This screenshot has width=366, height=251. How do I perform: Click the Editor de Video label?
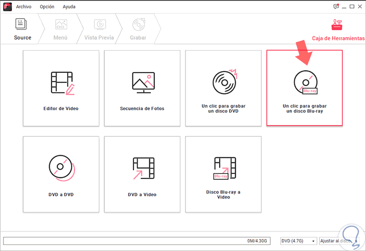point(61,109)
